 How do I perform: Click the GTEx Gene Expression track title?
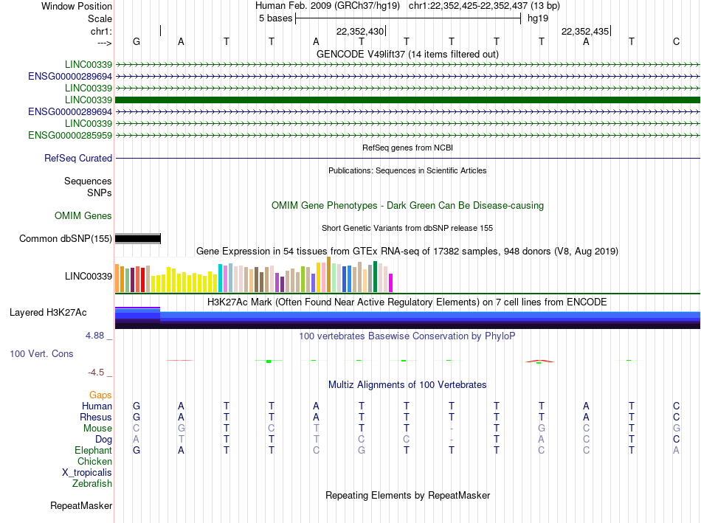(x=407, y=252)
